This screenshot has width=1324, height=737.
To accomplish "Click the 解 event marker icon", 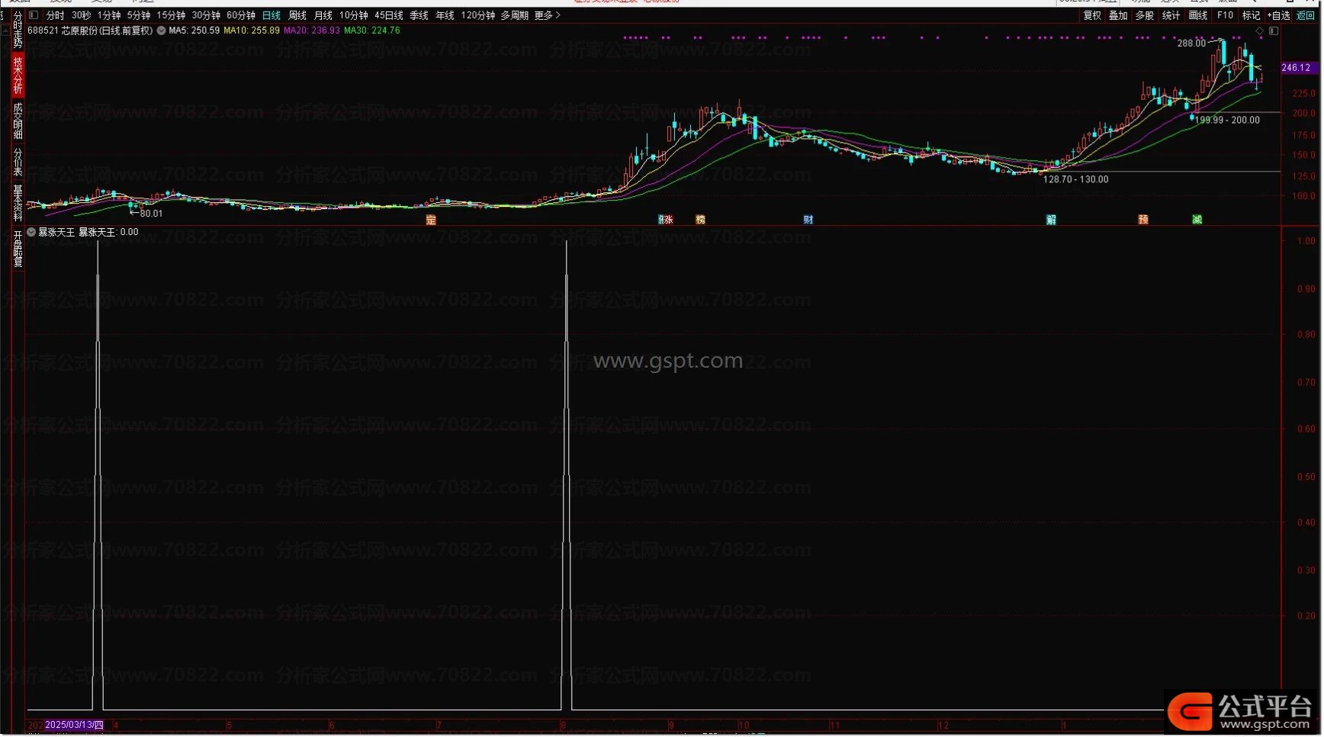I will pyautogui.click(x=1052, y=220).
